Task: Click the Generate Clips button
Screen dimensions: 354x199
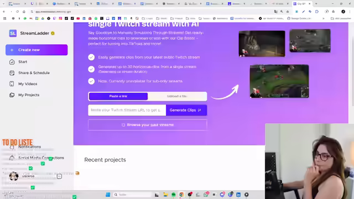Action: click(x=186, y=110)
